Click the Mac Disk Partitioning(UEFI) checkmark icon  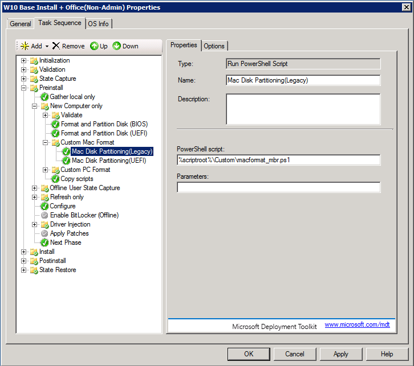click(66, 161)
